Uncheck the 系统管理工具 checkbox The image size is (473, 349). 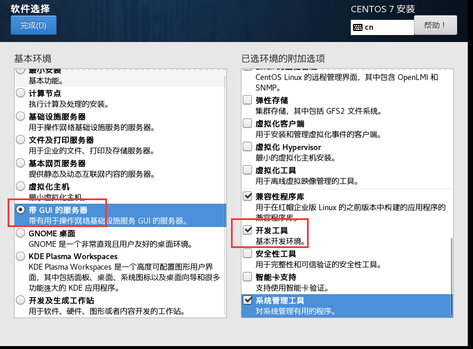[x=247, y=300]
